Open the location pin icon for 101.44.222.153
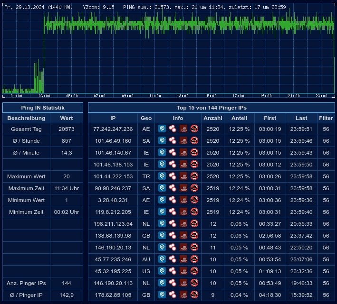Viewport: 337px width, 304px height. click(x=162, y=176)
